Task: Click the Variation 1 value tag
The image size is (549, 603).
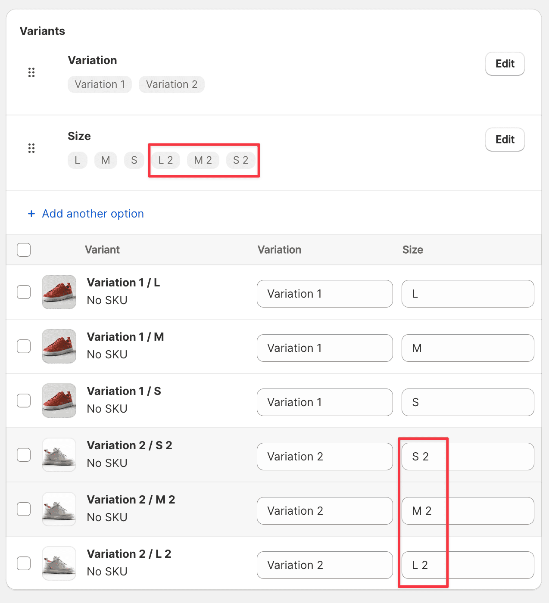Action: 100,84
